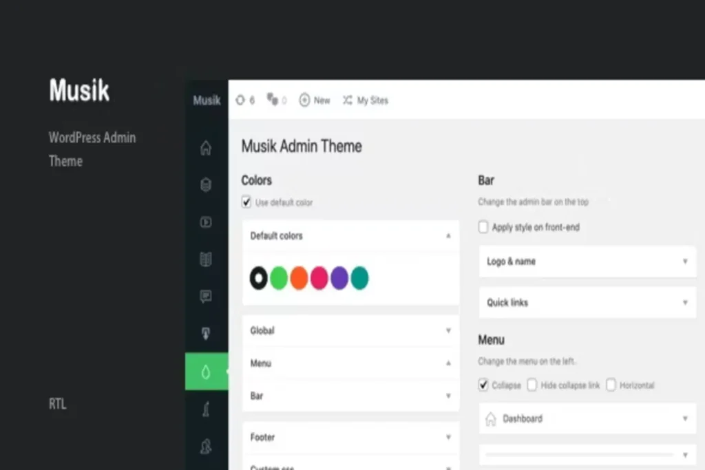Image resolution: width=705 pixels, height=470 pixels.
Task: Click the comments icon in top bar
Action: point(276,100)
